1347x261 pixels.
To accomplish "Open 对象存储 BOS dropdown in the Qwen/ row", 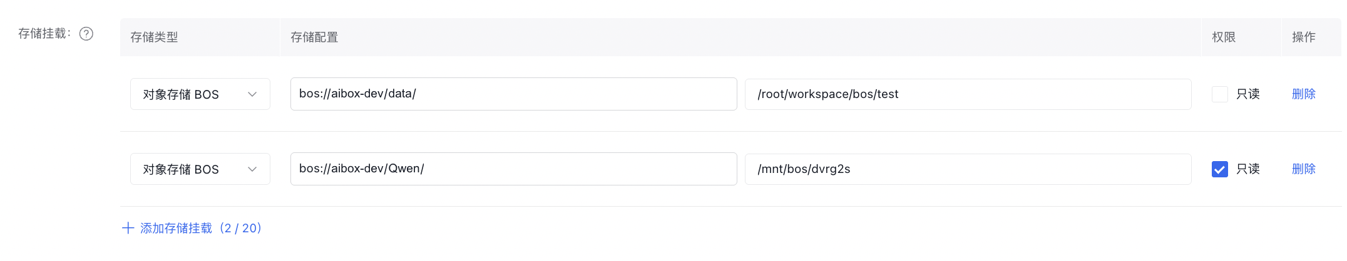I will pyautogui.click(x=200, y=169).
